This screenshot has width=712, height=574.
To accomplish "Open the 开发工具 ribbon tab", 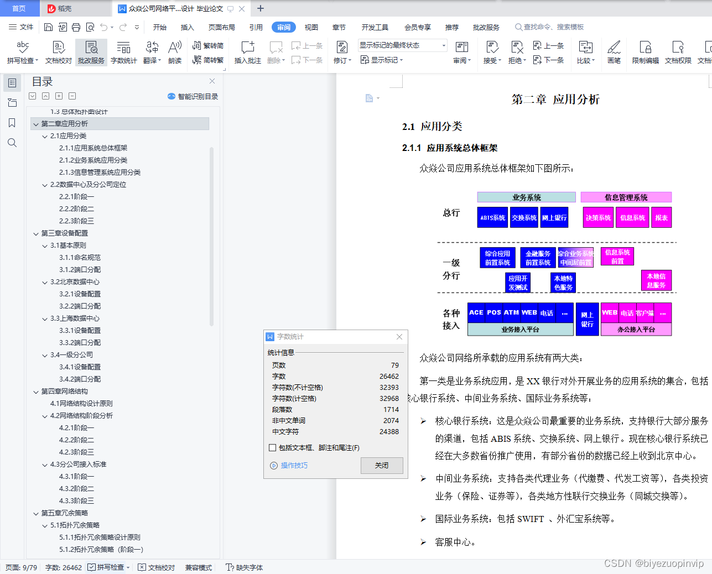I will (375, 27).
